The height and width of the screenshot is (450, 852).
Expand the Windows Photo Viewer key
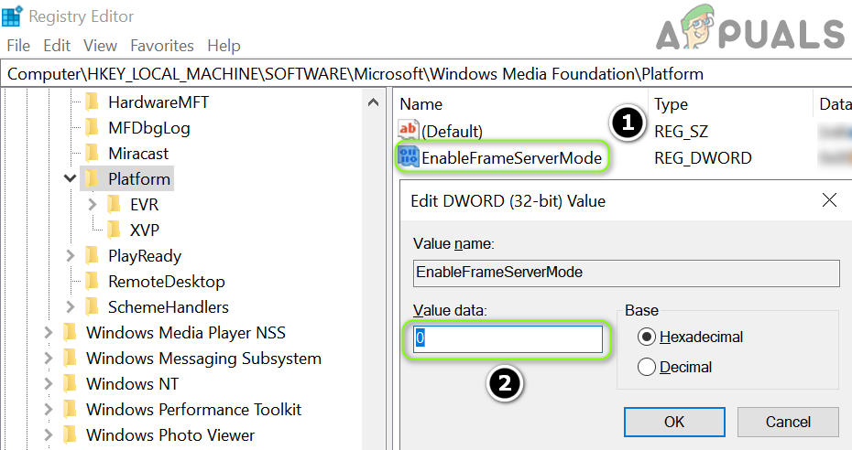[49, 434]
